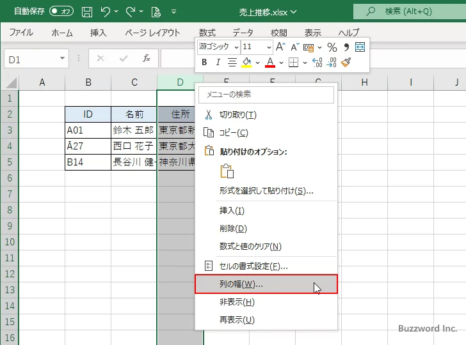Apply the red font color
The image size is (466, 345).
pos(270,63)
